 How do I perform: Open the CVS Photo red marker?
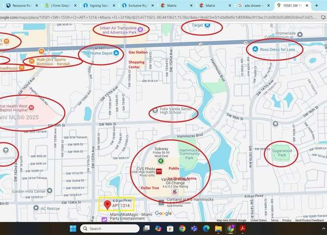(x=159, y=172)
